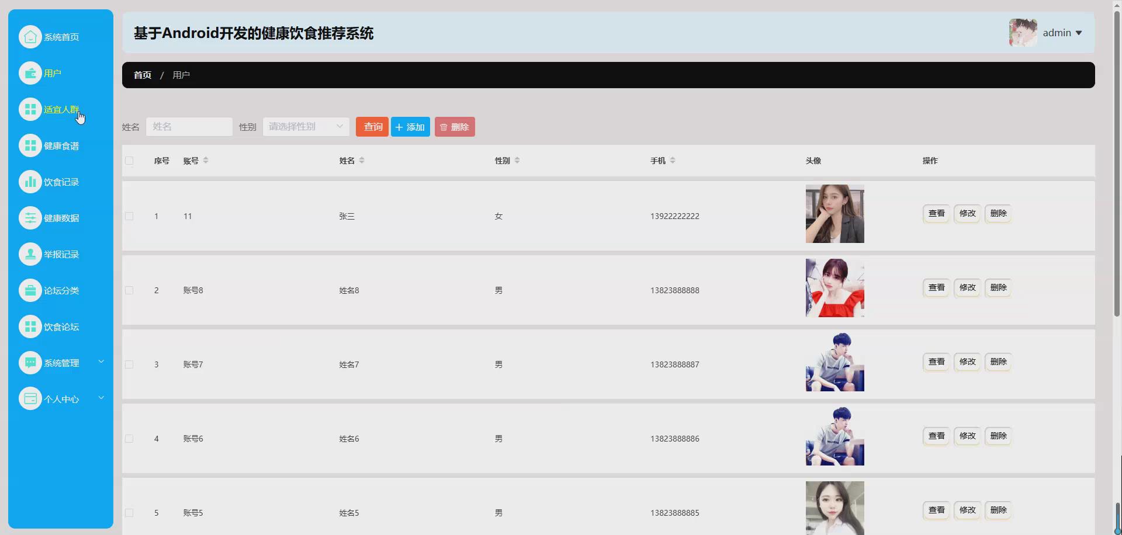Open 饮食记录 menu item
Viewport: 1122px width, 535px height.
tap(61, 182)
